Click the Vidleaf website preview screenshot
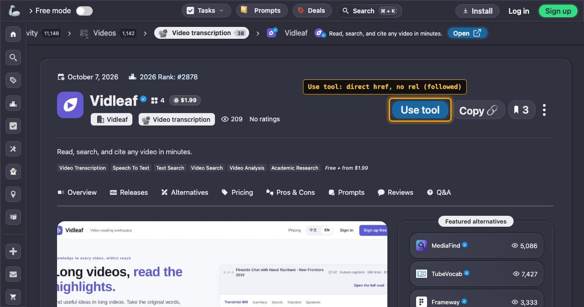Image resolution: width=584 pixels, height=307 pixels. (222, 264)
